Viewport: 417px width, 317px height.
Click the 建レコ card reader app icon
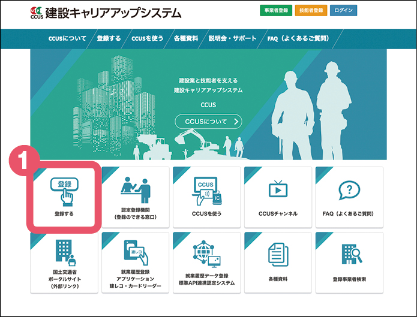point(136,253)
